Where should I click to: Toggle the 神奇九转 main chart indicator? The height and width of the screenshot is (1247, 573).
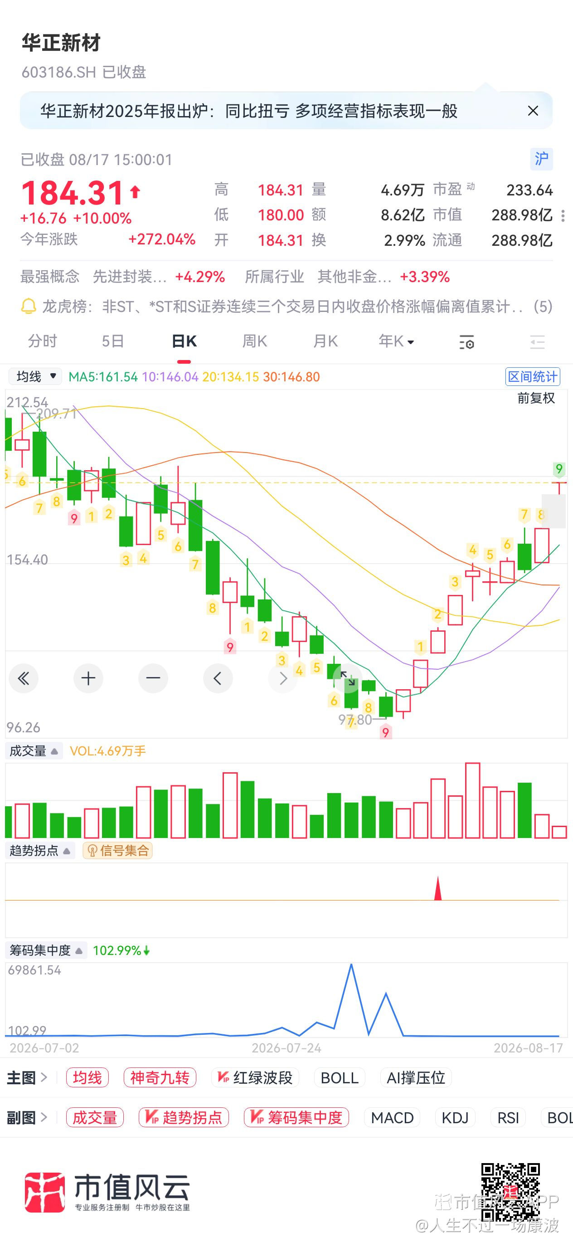tap(160, 1077)
